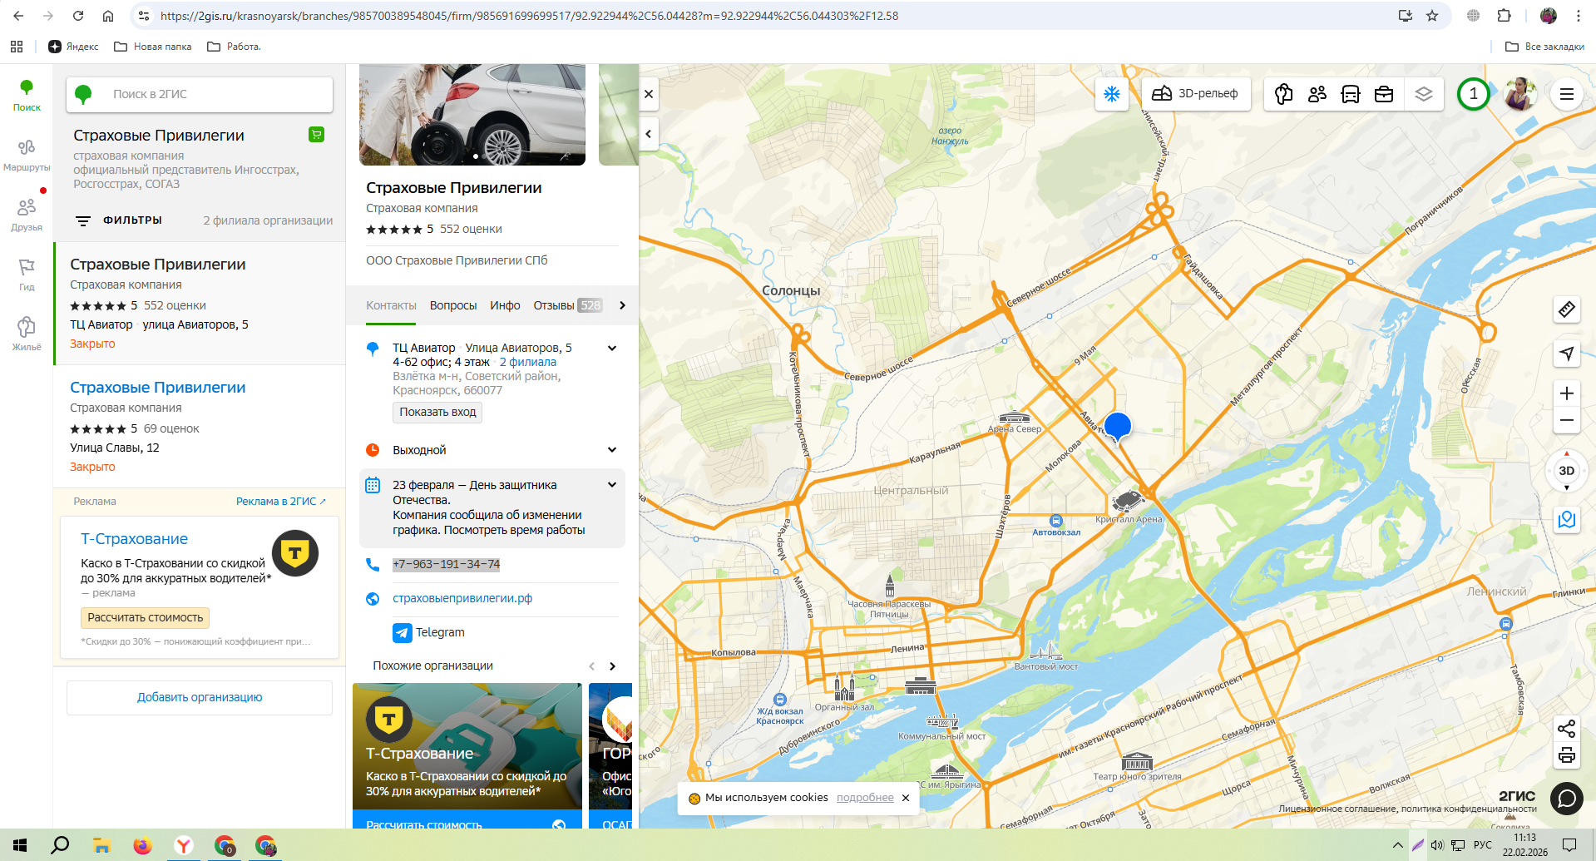Screen dimensions: 1596x861
Task: Expand the address details chevron
Action: (x=612, y=349)
